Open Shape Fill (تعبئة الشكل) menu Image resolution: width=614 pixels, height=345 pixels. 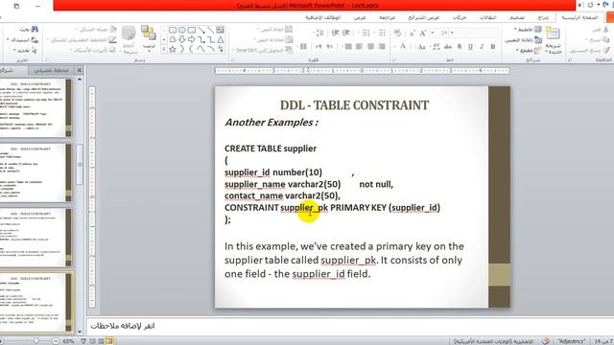(97, 30)
